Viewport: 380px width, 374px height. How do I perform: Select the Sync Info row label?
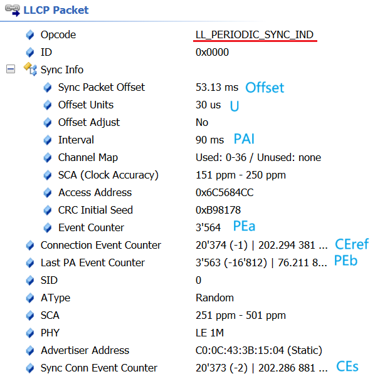pos(62,70)
